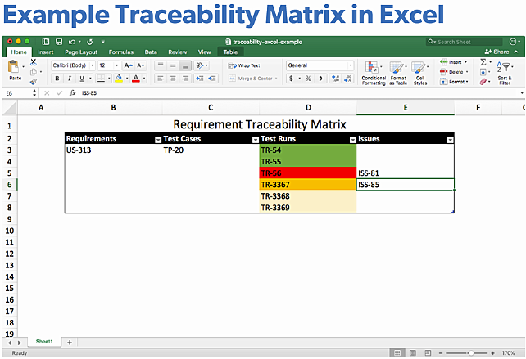This screenshot has height=359, width=526.
Task: Click the Format as Table icon
Action: point(398,73)
